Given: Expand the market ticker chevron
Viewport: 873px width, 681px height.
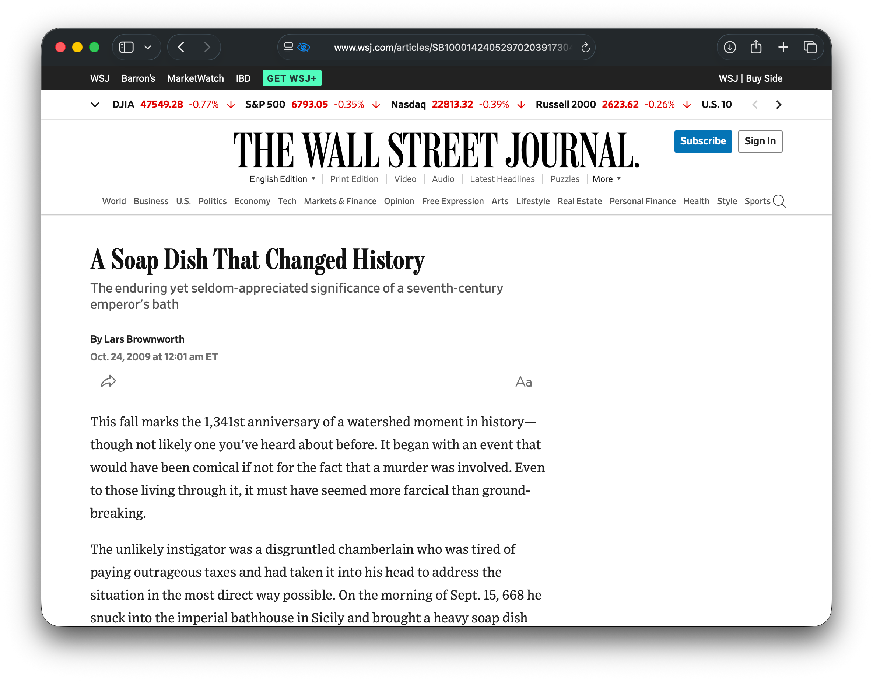Looking at the screenshot, I should (95, 105).
